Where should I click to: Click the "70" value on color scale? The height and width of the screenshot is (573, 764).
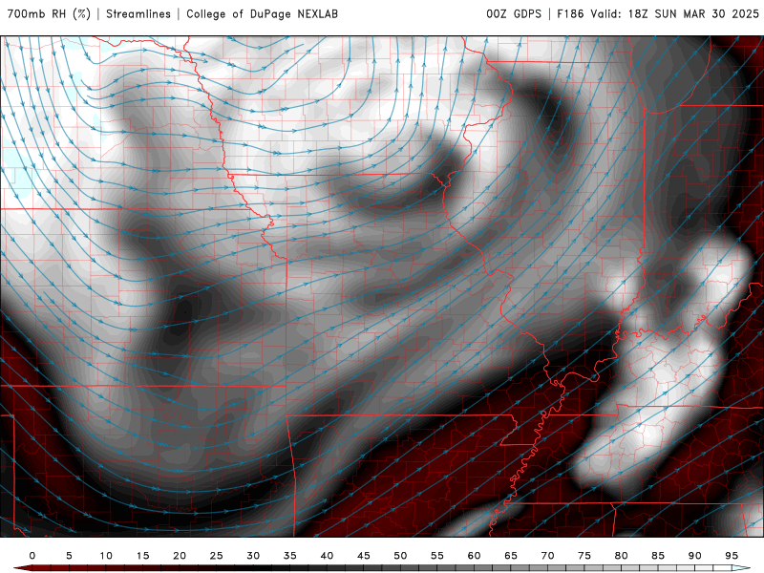pyautogui.click(x=547, y=556)
